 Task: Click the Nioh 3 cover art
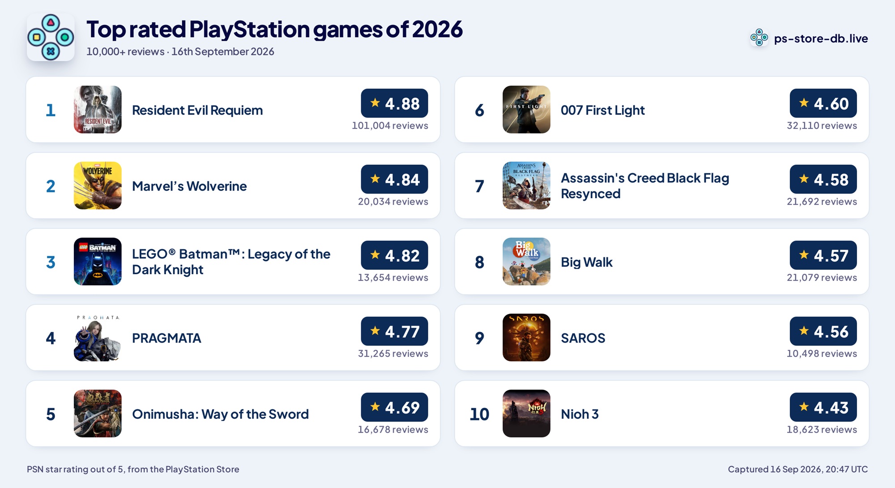(x=526, y=414)
